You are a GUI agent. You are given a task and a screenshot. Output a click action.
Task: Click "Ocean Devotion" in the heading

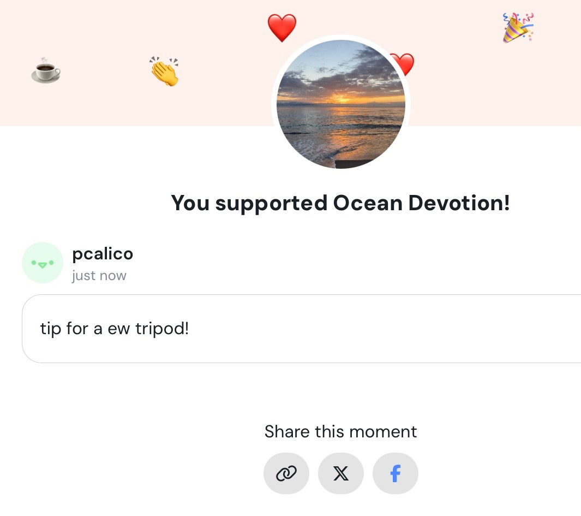coord(421,203)
